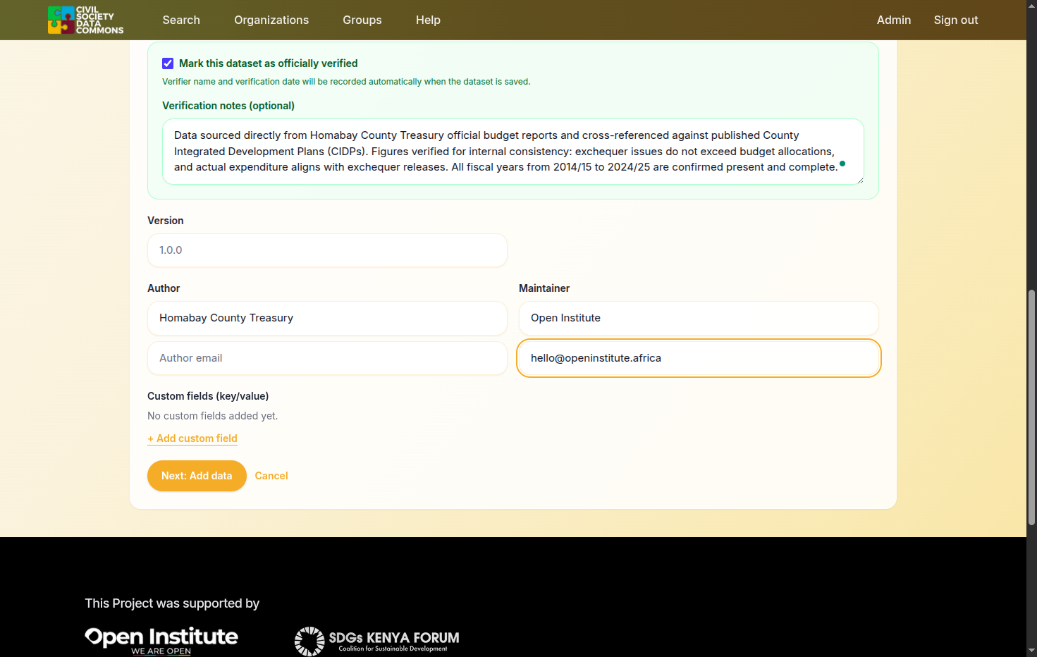
Task: Click the page vertical scrollbar thumb
Action: pos(1031,407)
